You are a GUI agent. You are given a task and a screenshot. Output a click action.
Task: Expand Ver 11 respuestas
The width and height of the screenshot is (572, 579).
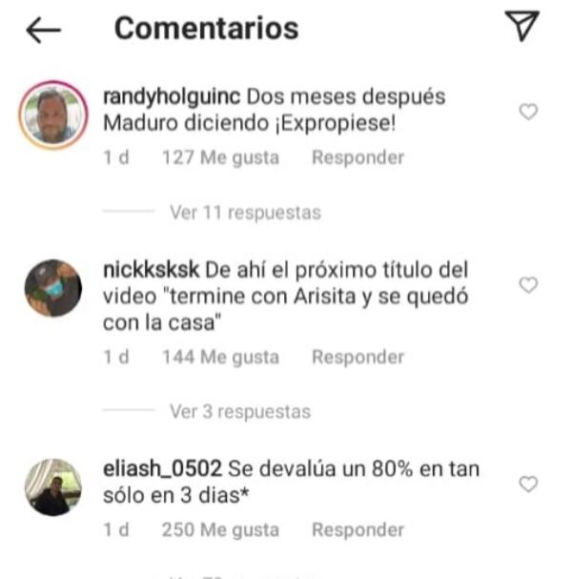point(245,213)
